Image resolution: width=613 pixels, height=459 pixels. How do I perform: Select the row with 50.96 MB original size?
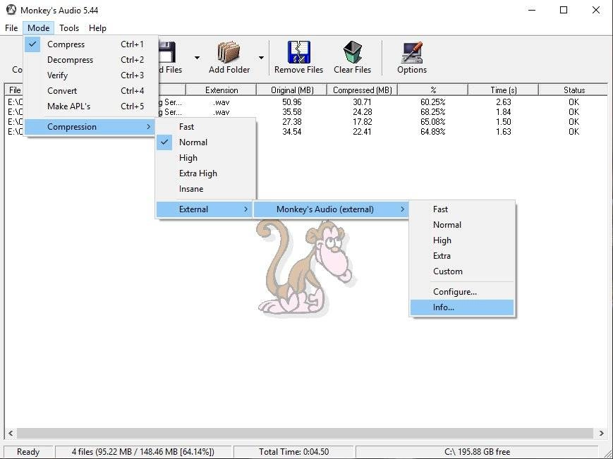pyautogui.click(x=306, y=102)
